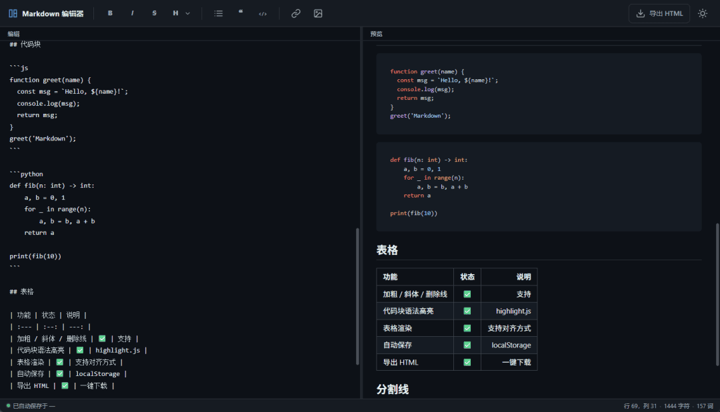Click the 编辑 pane label
720x412 pixels.
[14, 34]
